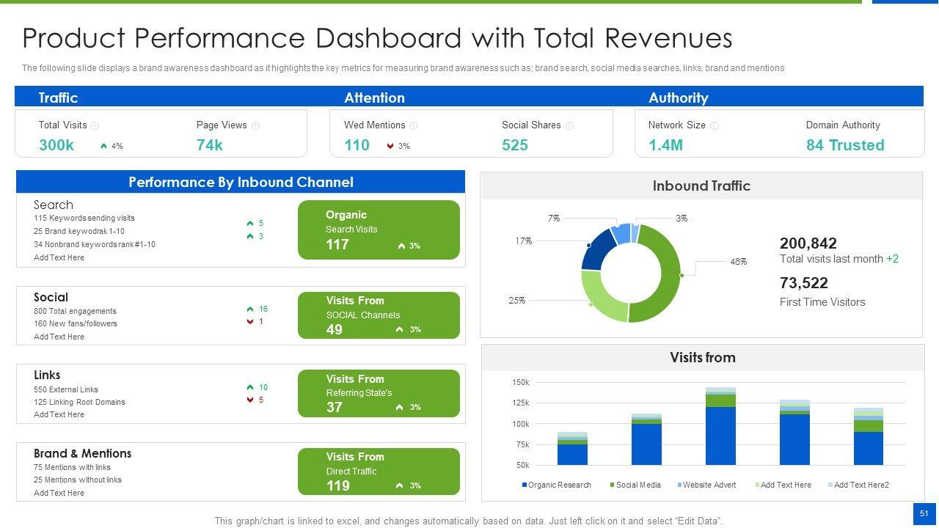This screenshot has width=939, height=528.
Task: Click green up arrow next to 4% Total Visits
Action: point(104,146)
